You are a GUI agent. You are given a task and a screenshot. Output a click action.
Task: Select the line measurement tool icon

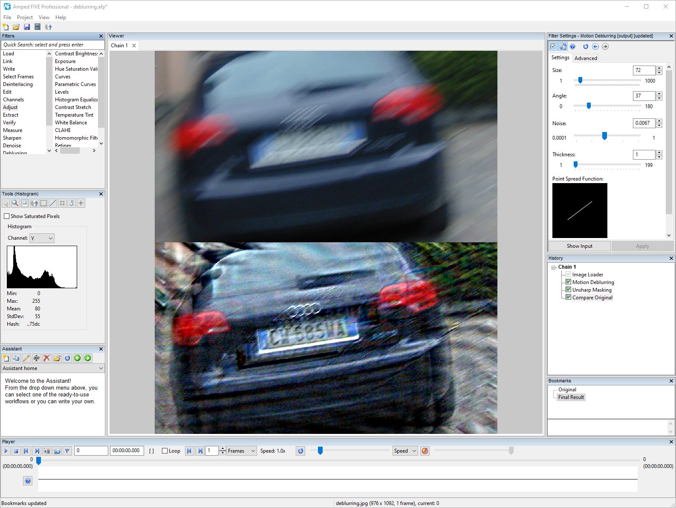tap(53, 203)
